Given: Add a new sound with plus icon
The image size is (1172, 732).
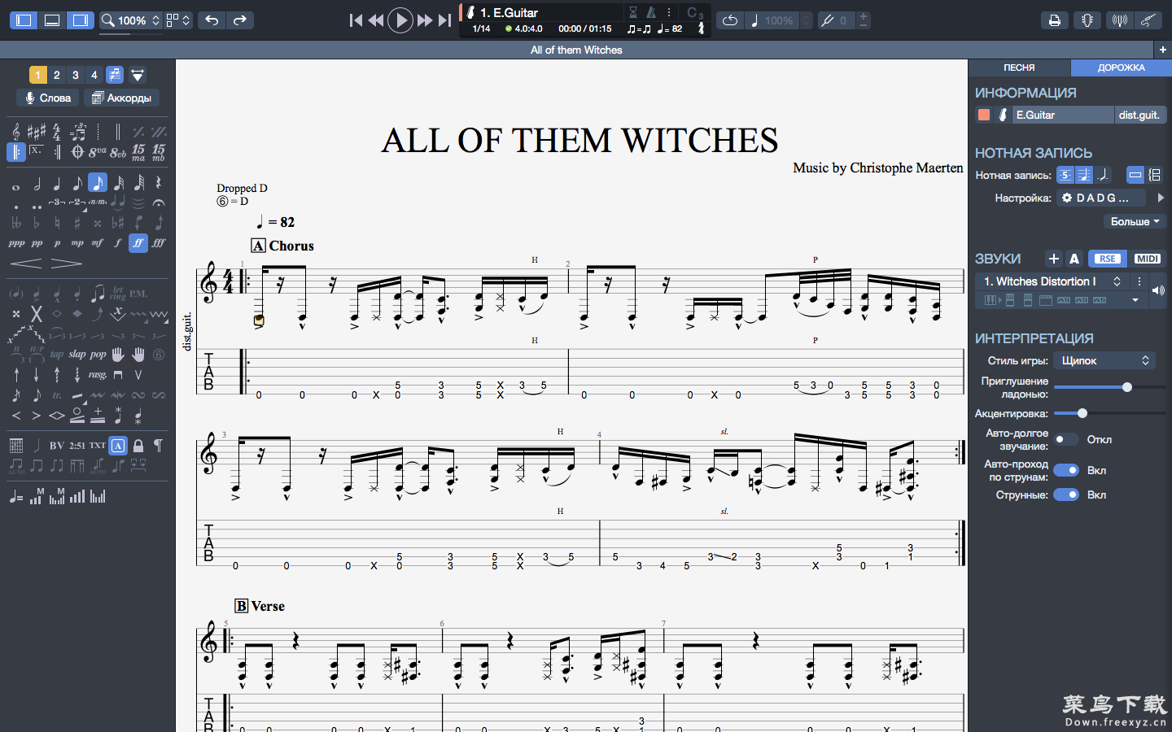Looking at the screenshot, I should coord(1054,259).
